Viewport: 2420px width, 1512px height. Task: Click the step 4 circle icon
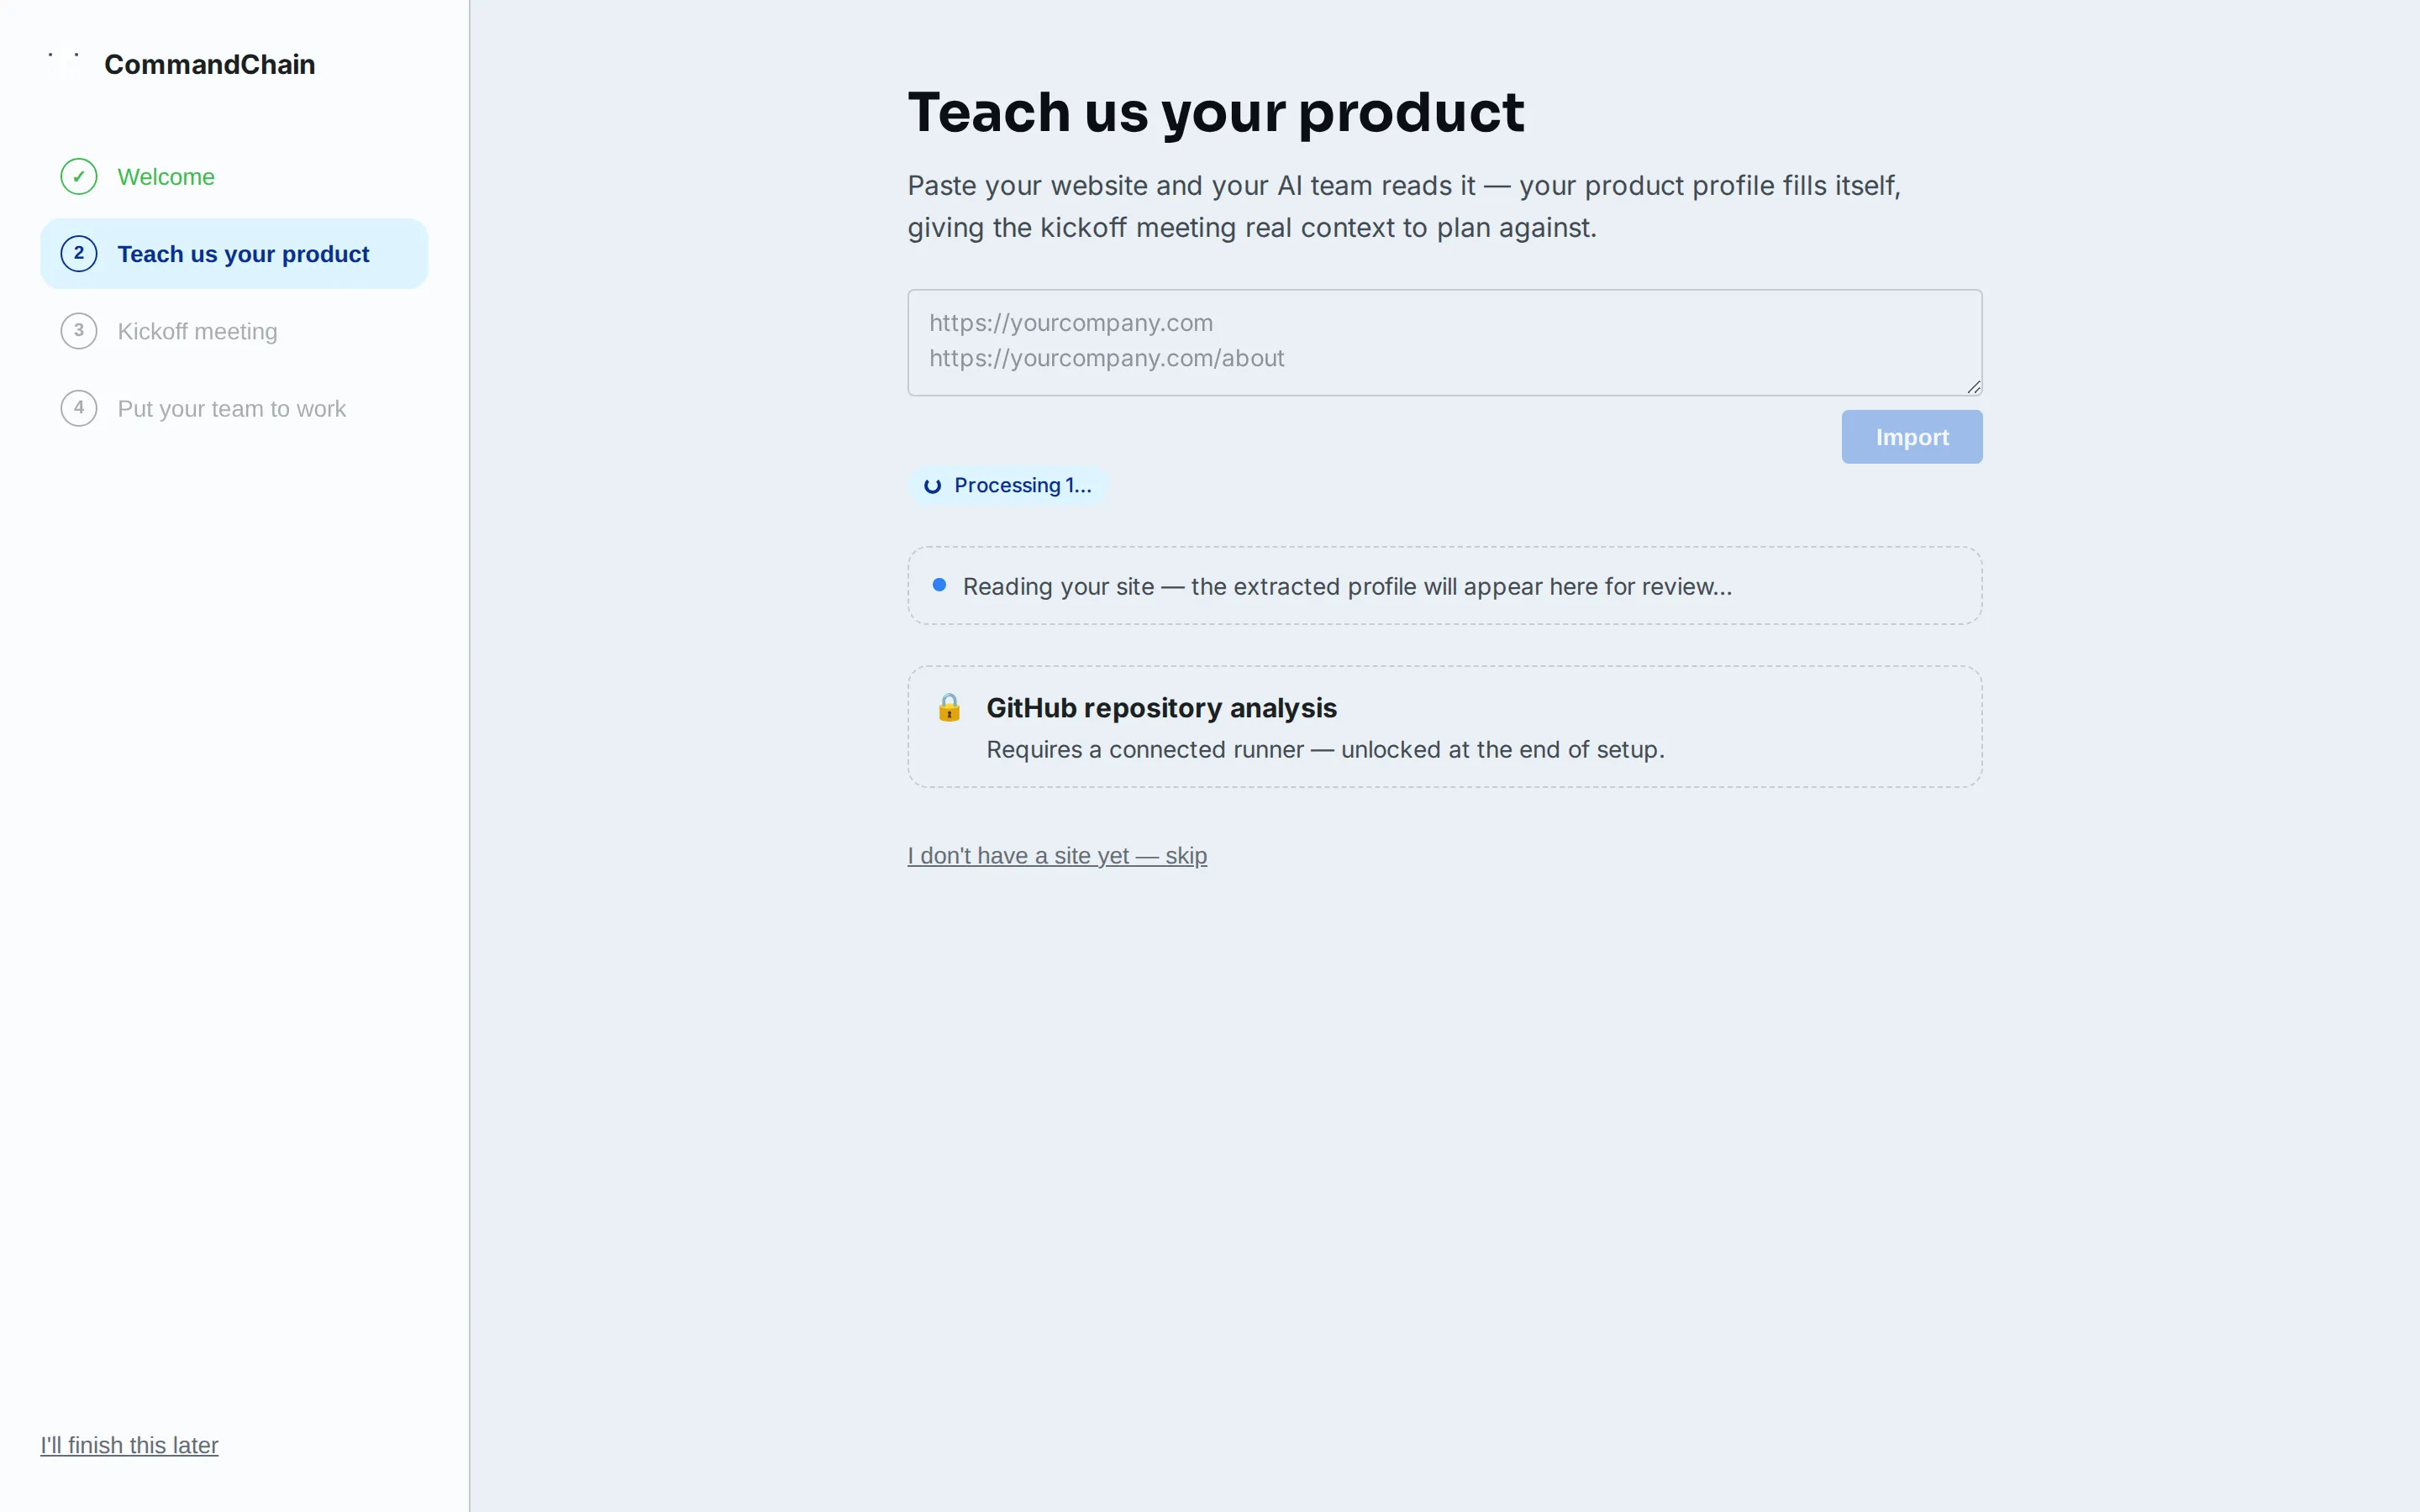(x=79, y=408)
